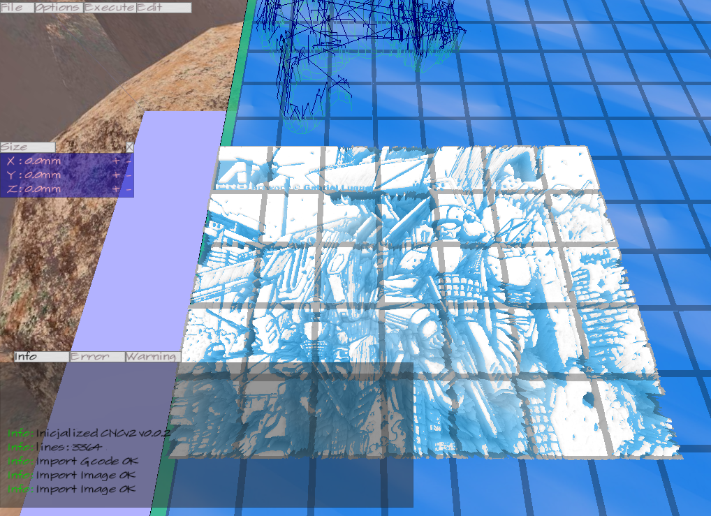
Task: Switch to the Error log tab
Action: 97,356
